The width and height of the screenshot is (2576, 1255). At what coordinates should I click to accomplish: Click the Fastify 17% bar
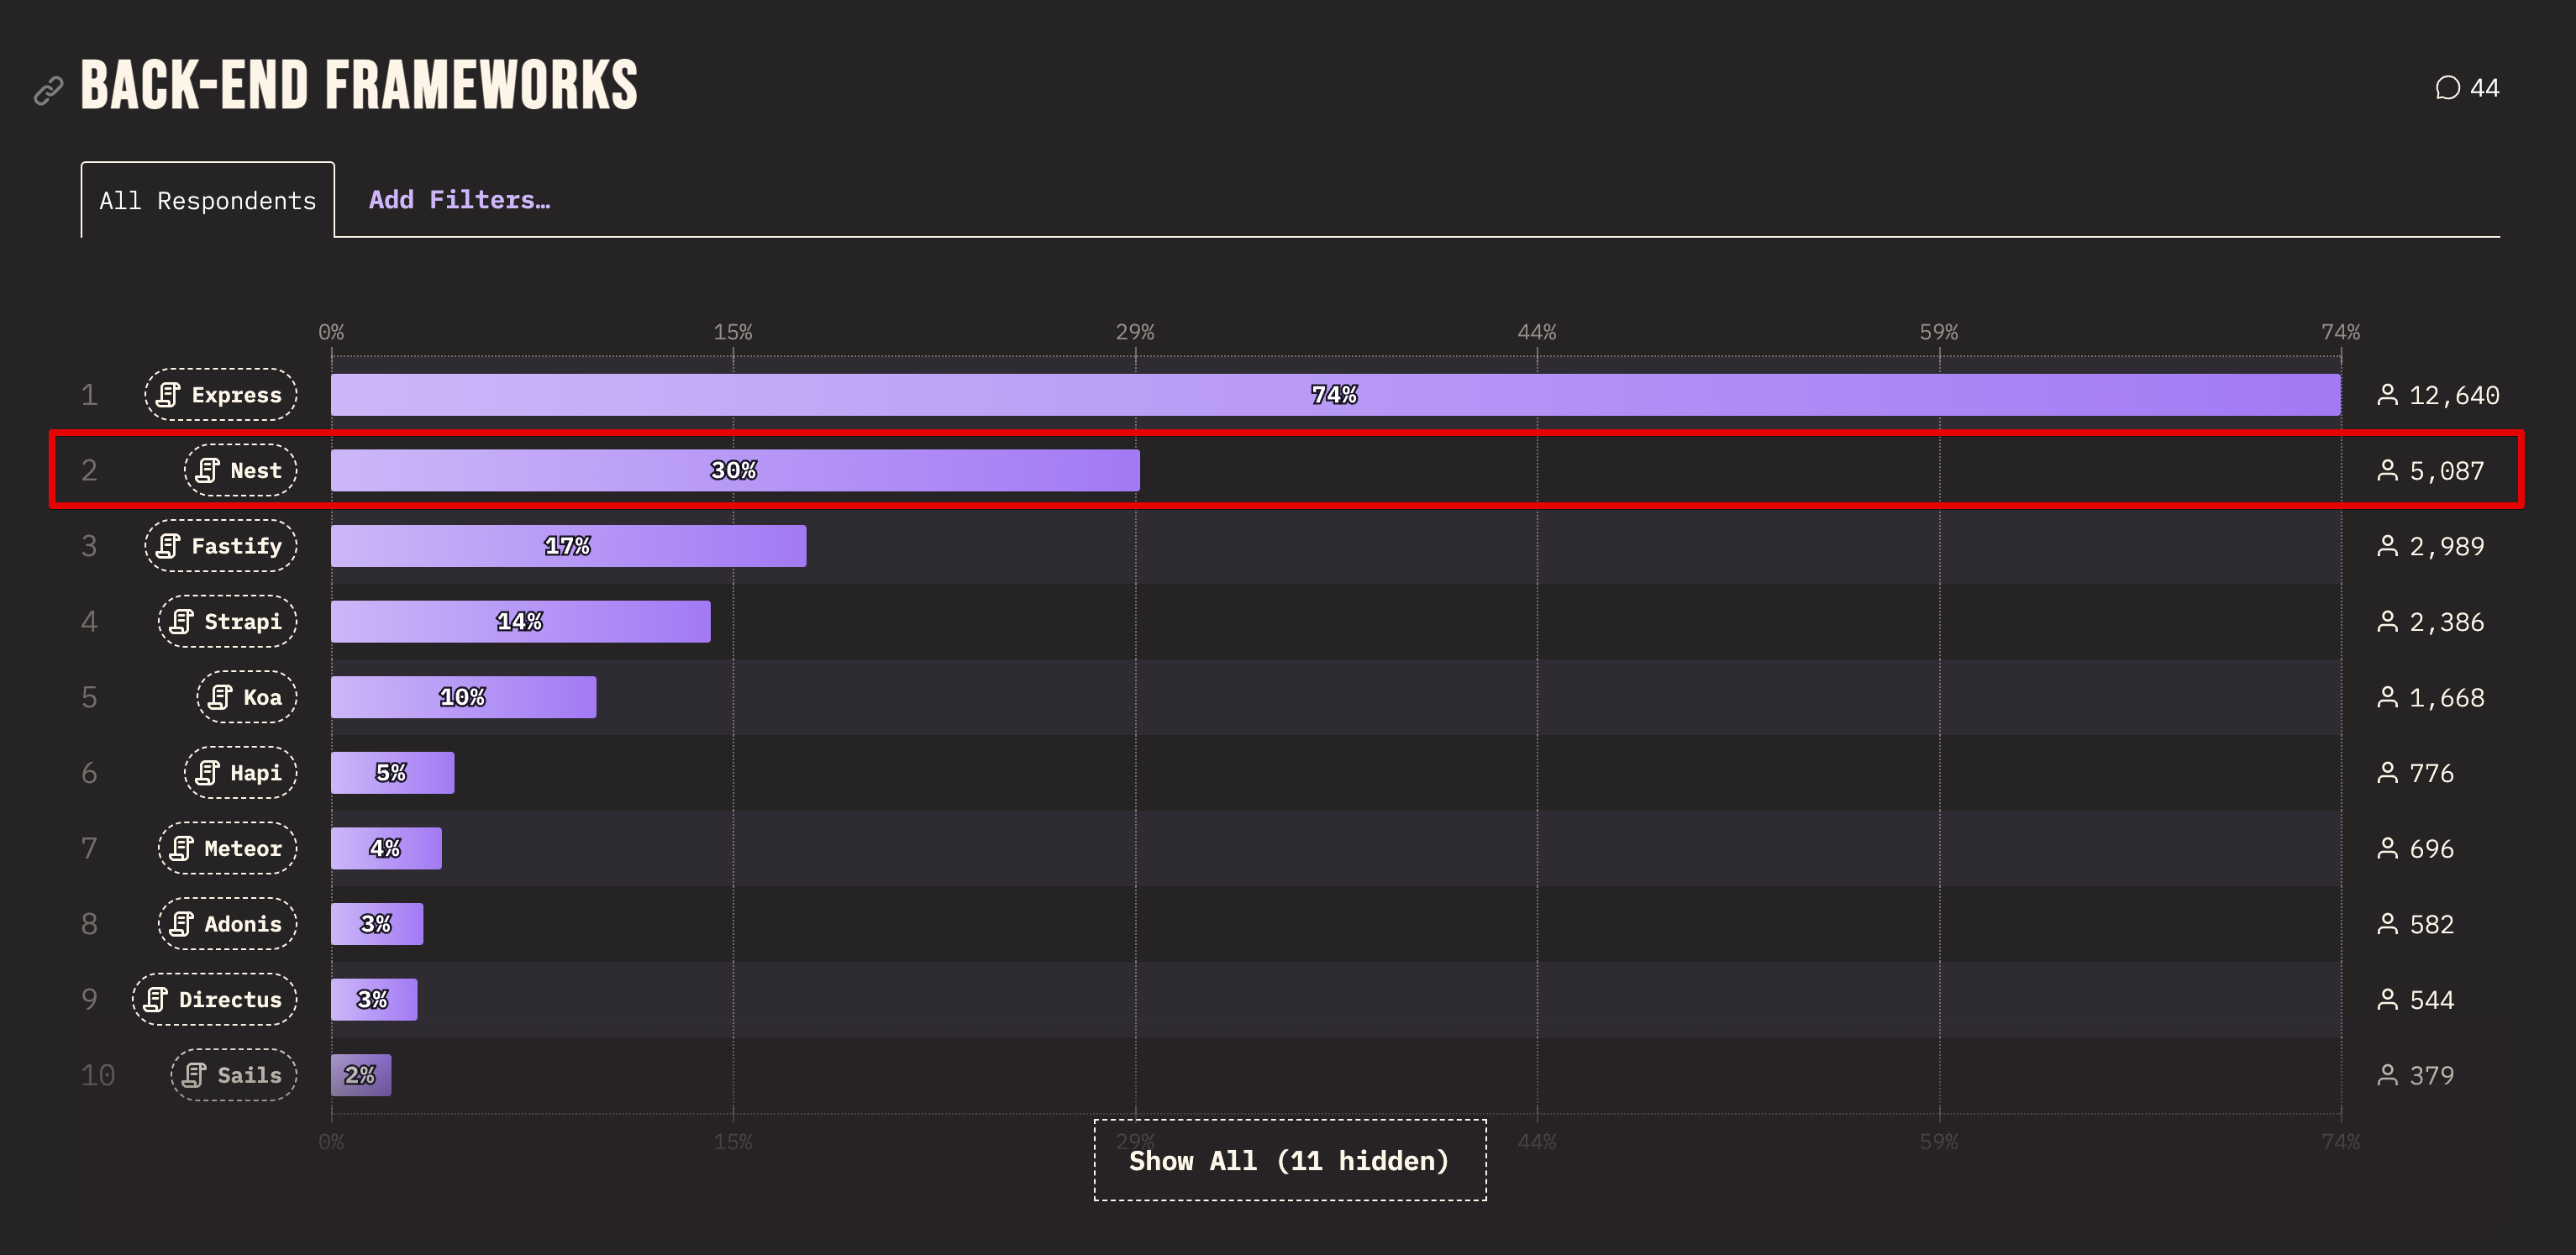click(x=568, y=546)
